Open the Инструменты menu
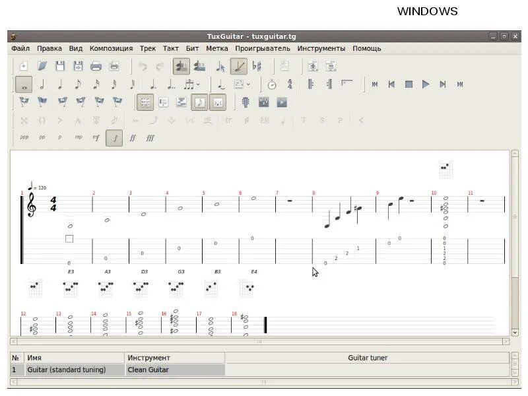Image resolution: width=528 pixels, height=396 pixels. 321,48
